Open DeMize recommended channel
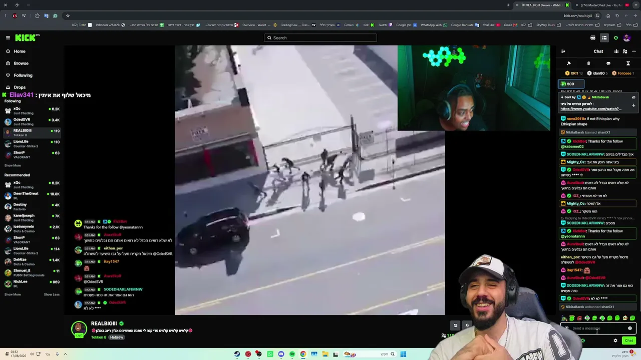The height and width of the screenshot is (360, 641). click(32, 261)
